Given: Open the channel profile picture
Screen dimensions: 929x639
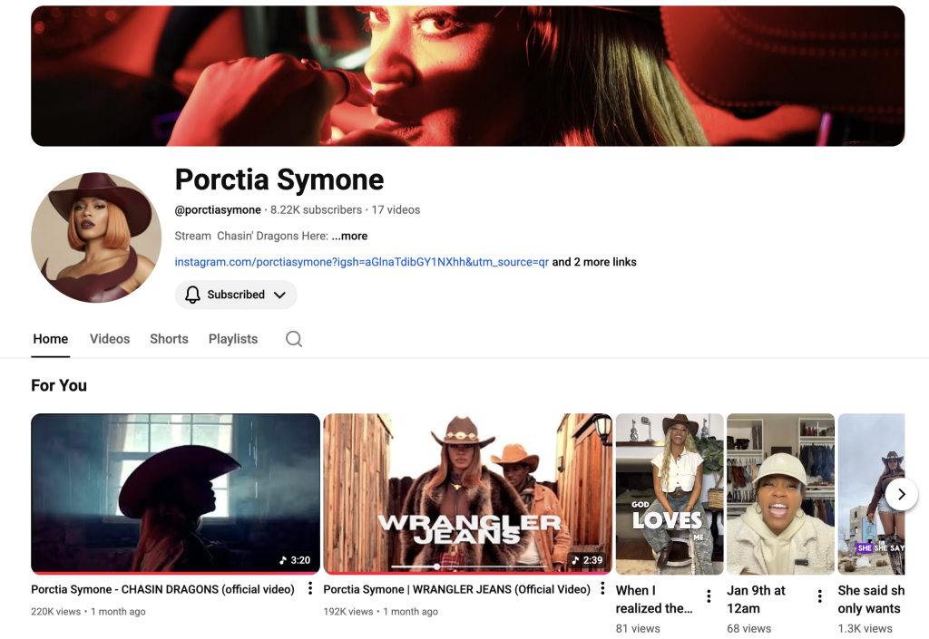Looking at the screenshot, I should pyautogui.click(x=95, y=237).
